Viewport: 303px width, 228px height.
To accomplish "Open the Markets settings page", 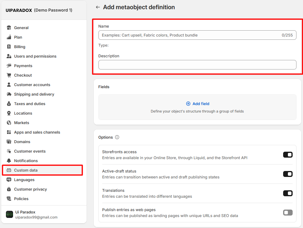I will click(x=22, y=123).
